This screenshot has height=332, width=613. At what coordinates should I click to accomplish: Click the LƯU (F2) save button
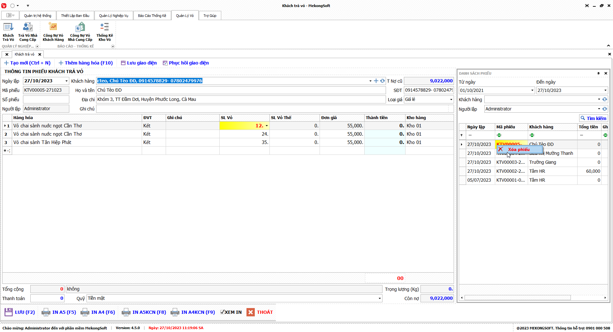tap(20, 312)
